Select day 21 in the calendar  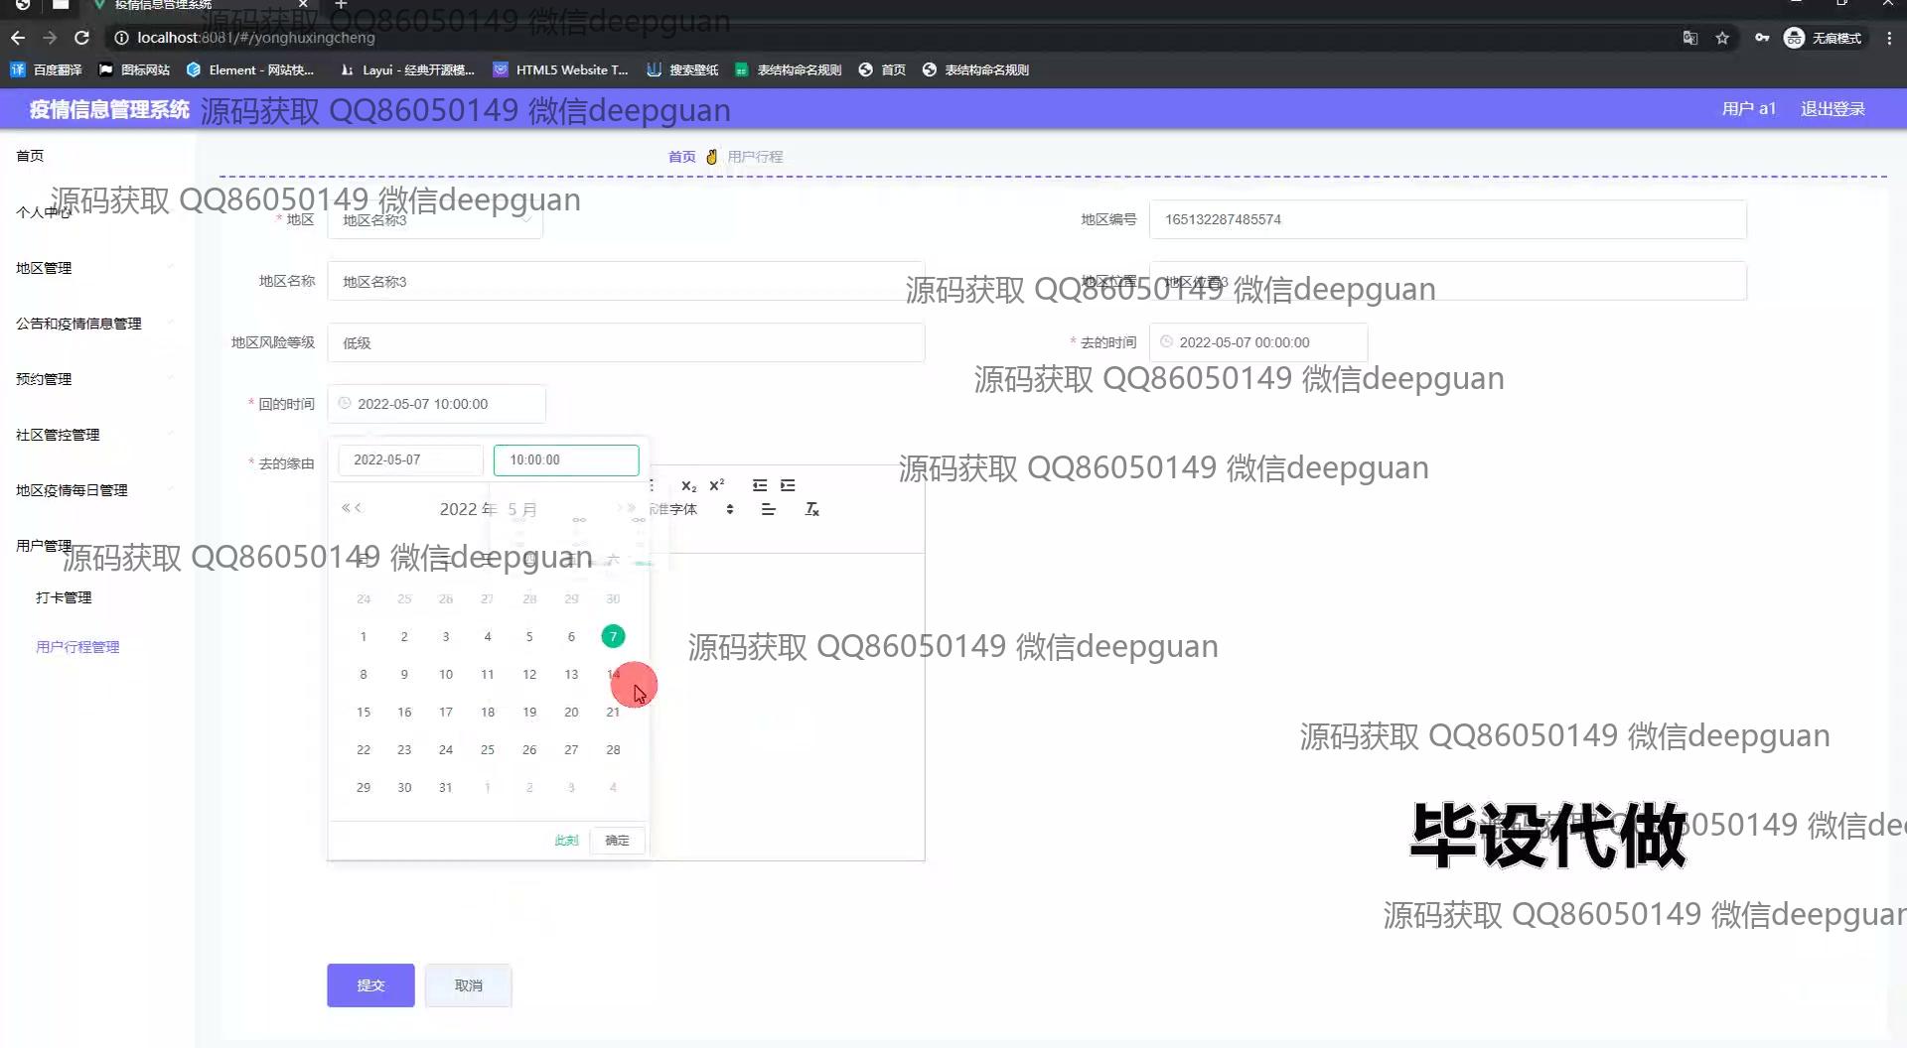[x=613, y=712]
